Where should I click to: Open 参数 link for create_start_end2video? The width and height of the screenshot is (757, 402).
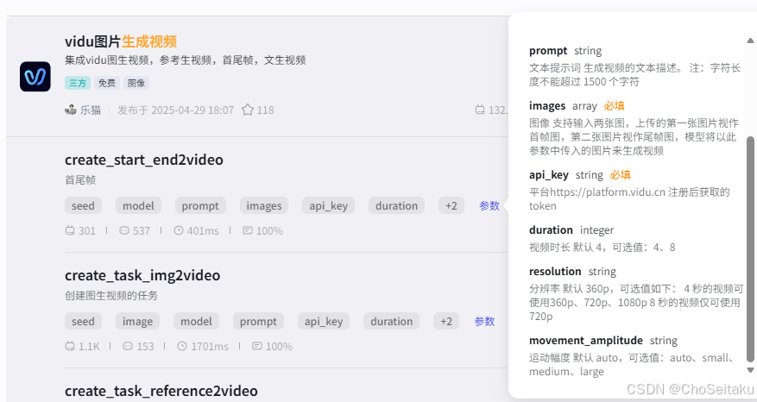(489, 205)
